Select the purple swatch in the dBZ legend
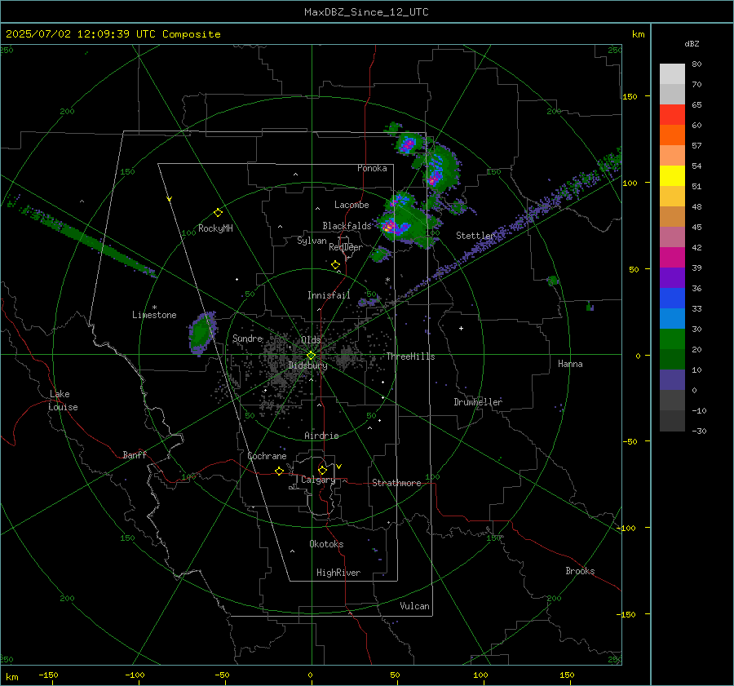The image size is (734, 686). pyautogui.click(x=672, y=278)
